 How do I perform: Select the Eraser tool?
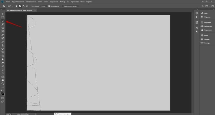(3, 52)
